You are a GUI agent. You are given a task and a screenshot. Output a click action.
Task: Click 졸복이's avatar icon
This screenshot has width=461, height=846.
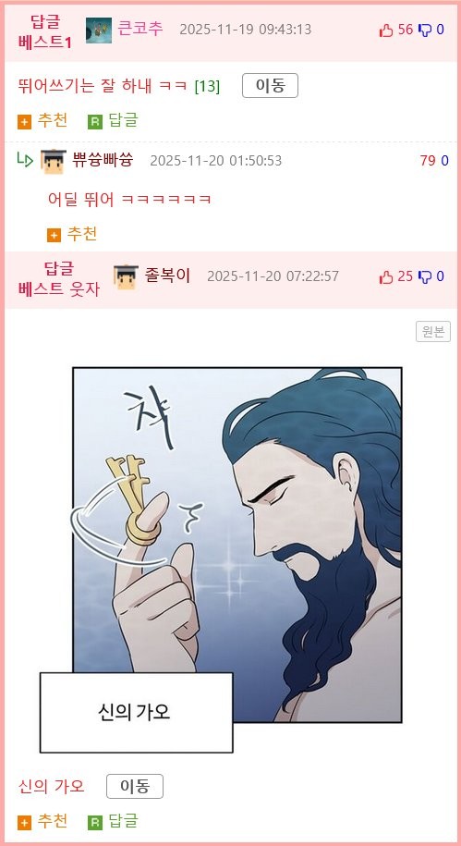pyautogui.click(x=126, y=276)
